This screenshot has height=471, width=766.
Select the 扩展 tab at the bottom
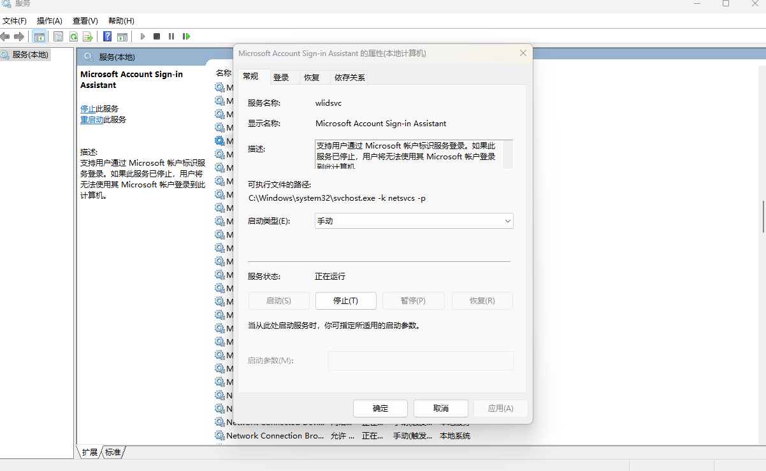(x=90, y=452)
